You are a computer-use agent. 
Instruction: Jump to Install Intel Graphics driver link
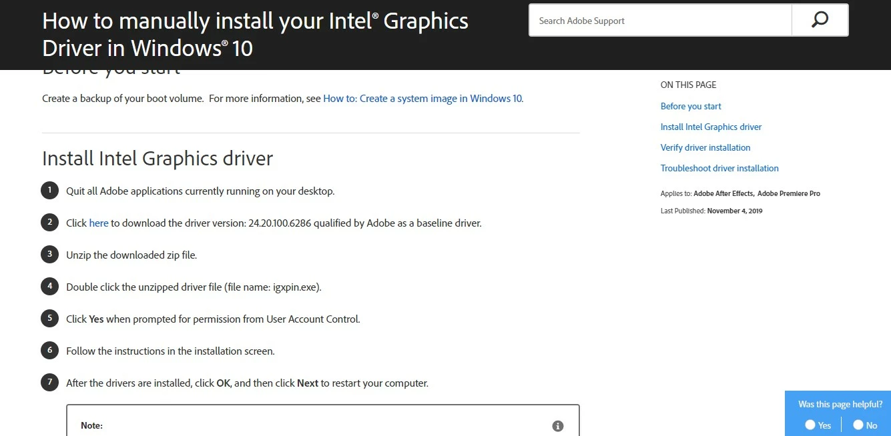point(711,127)
